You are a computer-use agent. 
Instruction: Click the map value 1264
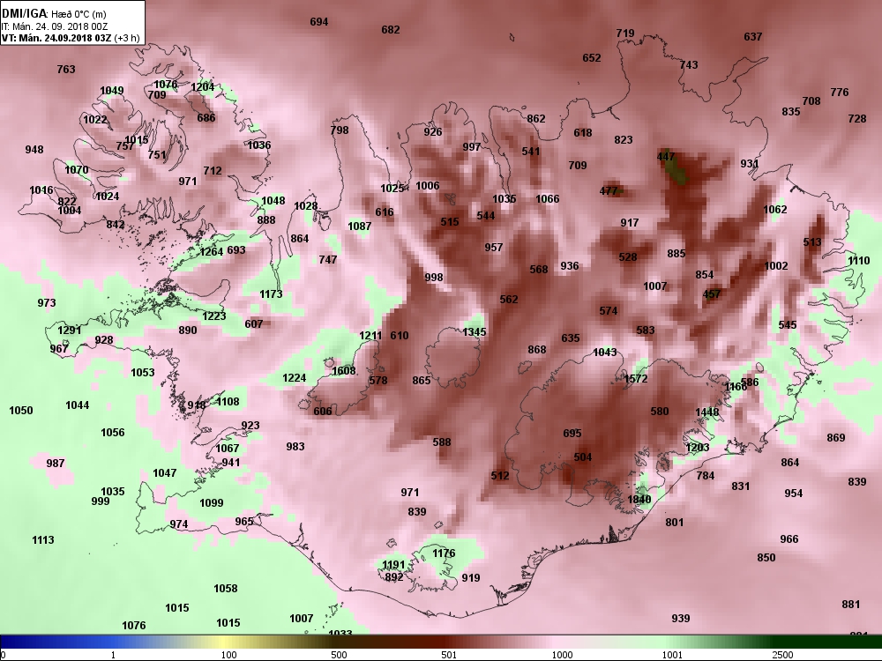[212, 252]
